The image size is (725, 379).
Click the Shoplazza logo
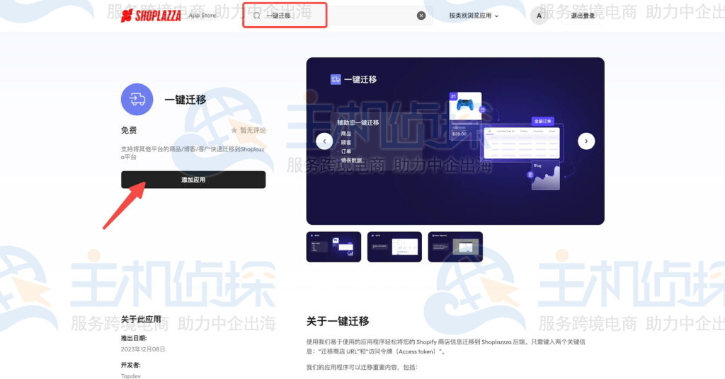[x=150, y=16]
